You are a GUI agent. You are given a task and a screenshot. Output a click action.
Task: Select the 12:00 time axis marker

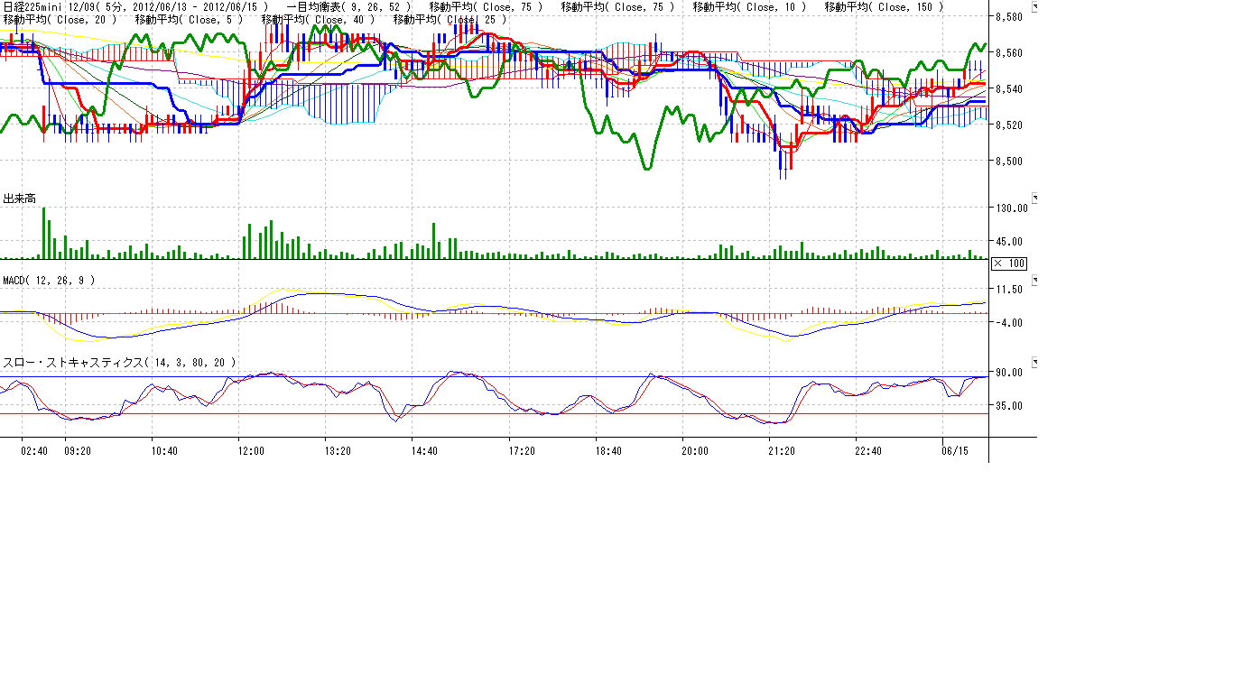[251, 450]
